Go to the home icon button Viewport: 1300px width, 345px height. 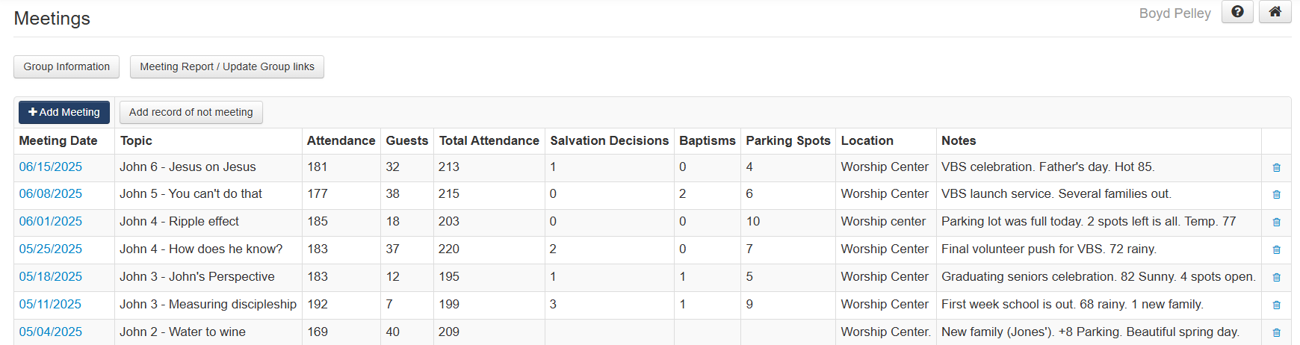(1275, 12)
